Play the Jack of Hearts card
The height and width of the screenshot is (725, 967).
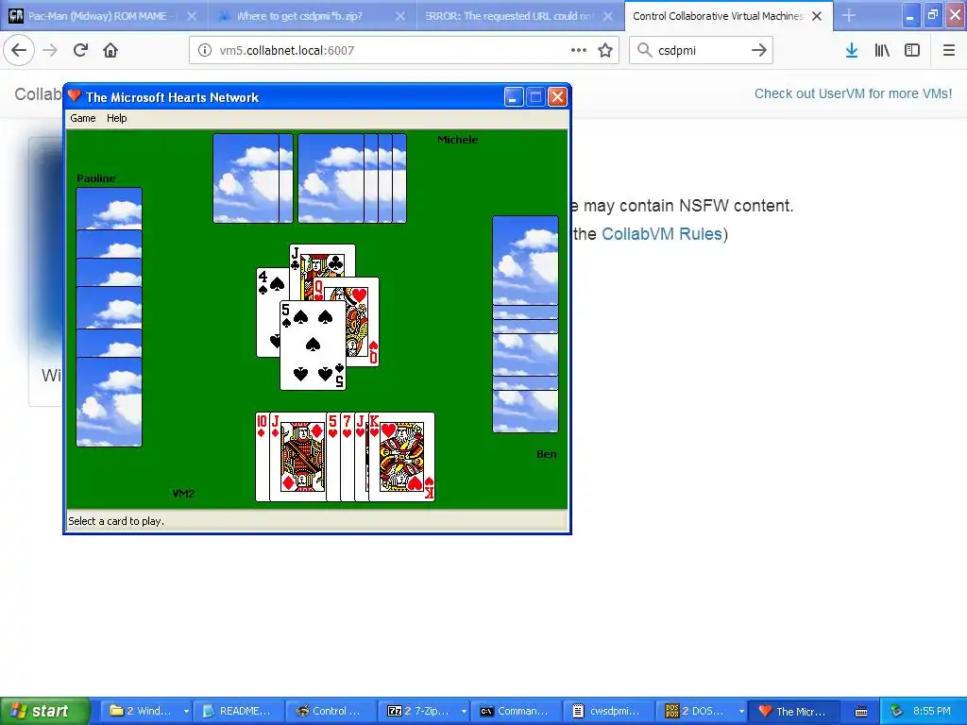pyautogui.click(x=362, y=457)
